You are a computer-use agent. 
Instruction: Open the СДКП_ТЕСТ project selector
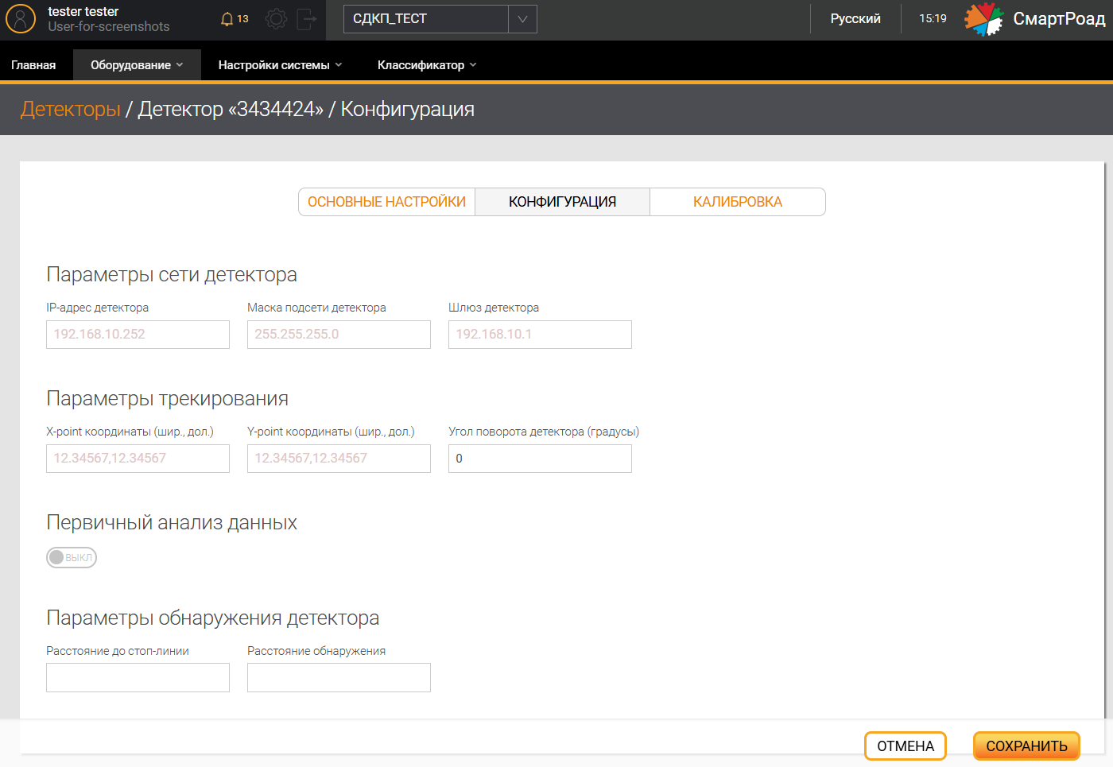coord(440,19)
